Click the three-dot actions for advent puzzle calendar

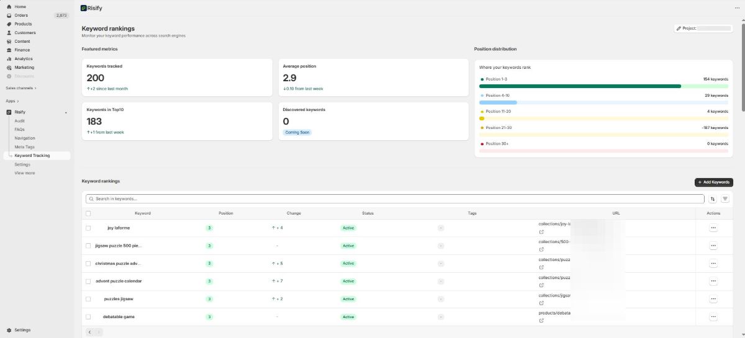pyautogui.click(x=713, y=281)
